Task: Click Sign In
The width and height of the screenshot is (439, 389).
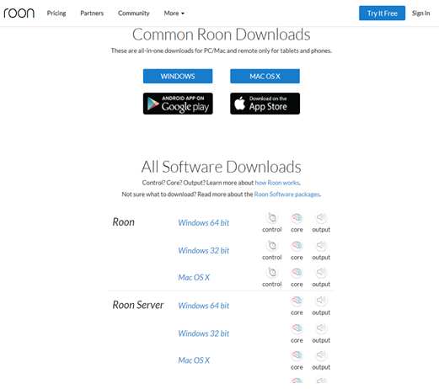Action: [420, 13]
